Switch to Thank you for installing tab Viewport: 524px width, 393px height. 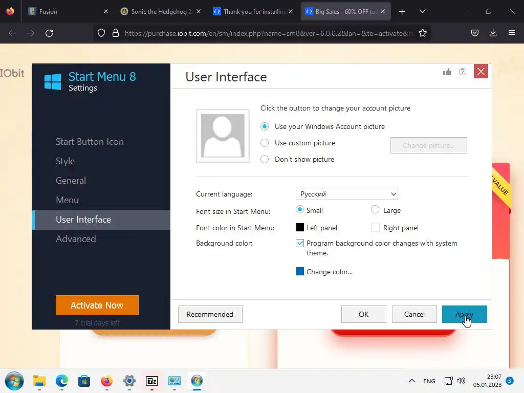click(253, 11)
